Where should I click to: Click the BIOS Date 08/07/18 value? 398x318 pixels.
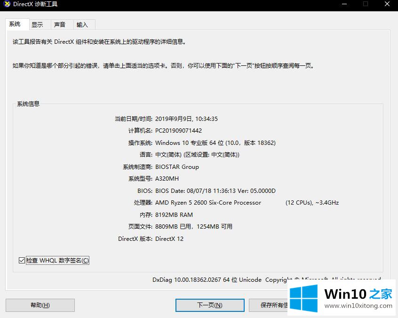click(x=215, y=191)
